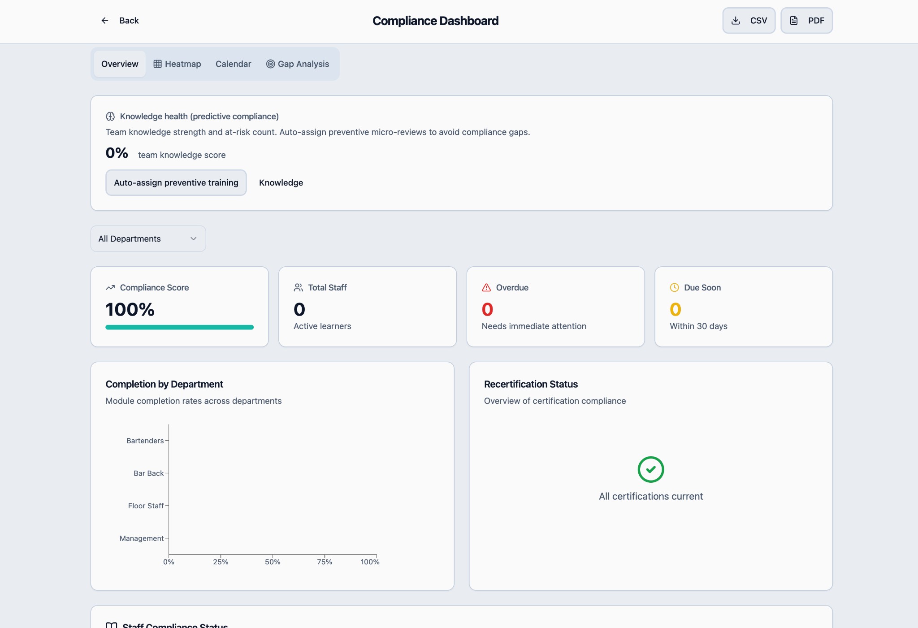Click the people icon on Total Staff card
This screenshot has width=918, height=628.
click(298, 287)
